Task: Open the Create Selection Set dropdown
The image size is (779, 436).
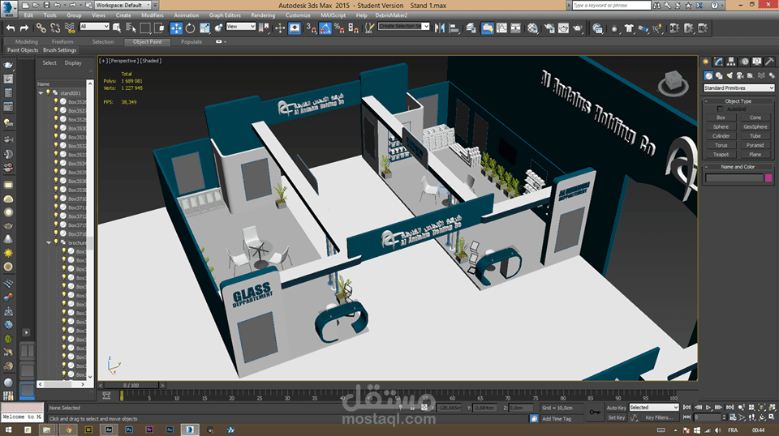Action: tap(403, 26)
